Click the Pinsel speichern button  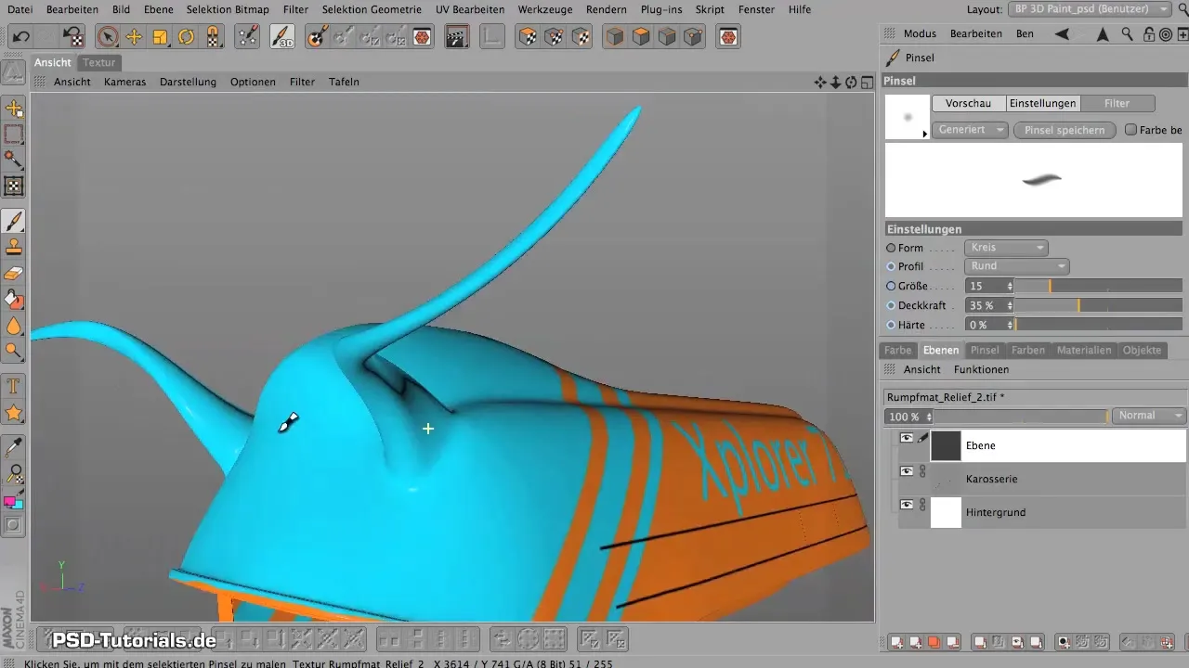(1065, 130)
